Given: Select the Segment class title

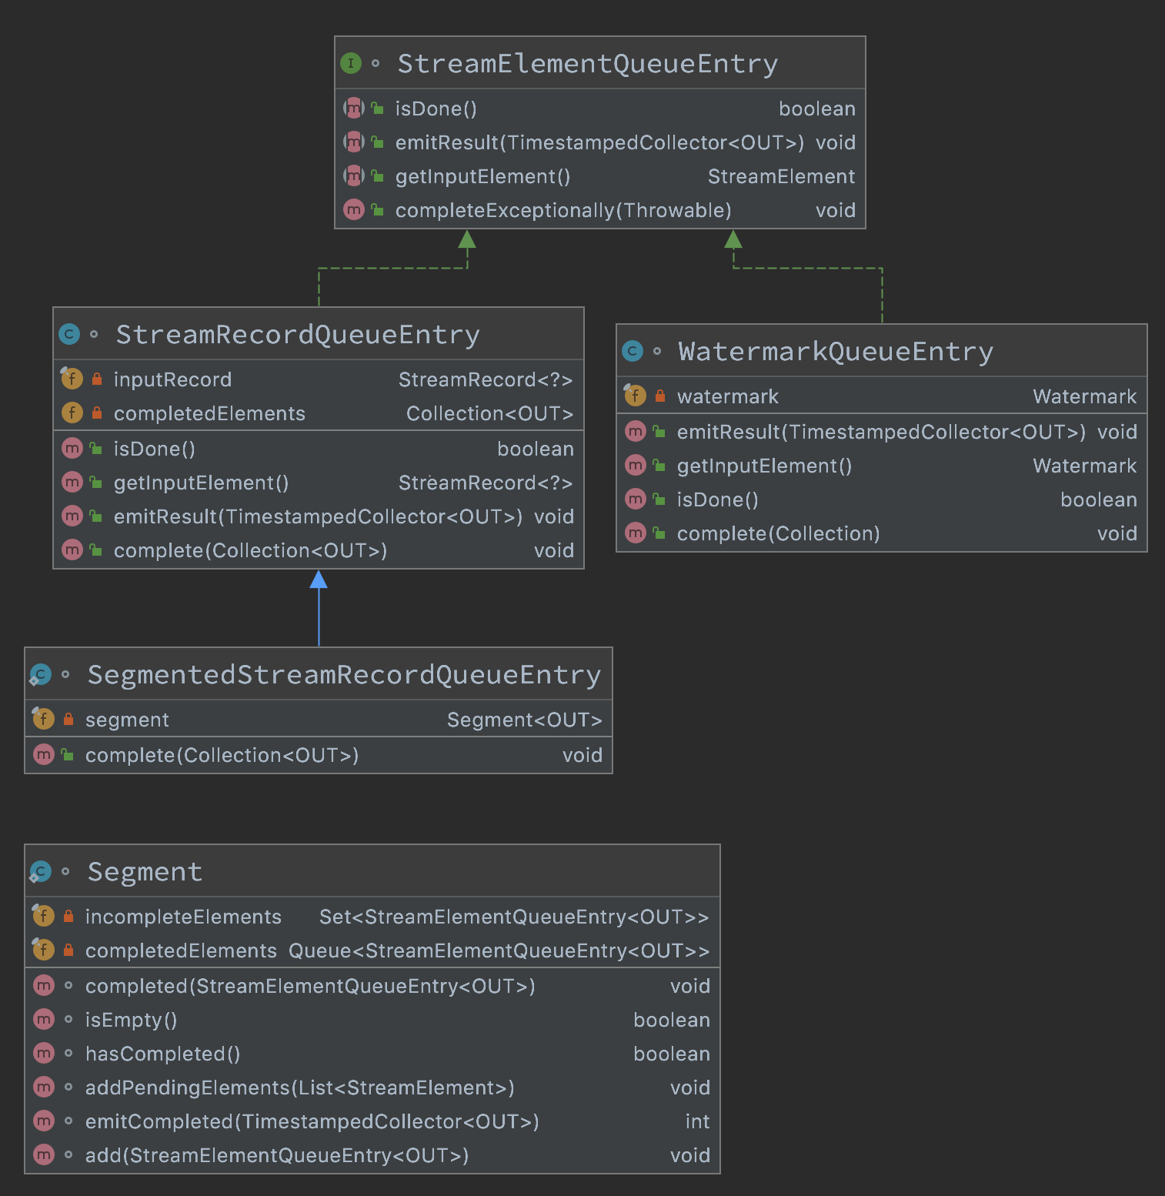Looking at the screenshot, I should pyautogui.click(x=145, y=872).
